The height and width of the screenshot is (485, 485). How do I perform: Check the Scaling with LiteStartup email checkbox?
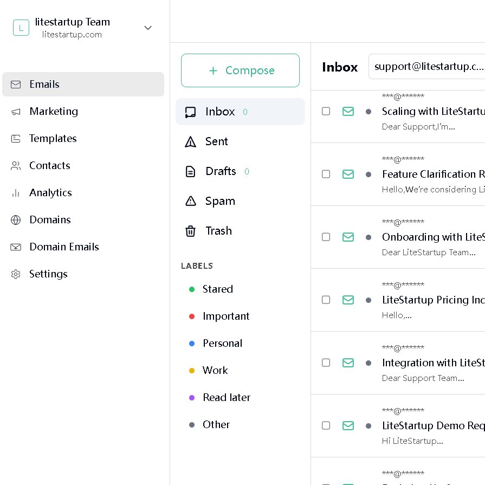[326, 111]
